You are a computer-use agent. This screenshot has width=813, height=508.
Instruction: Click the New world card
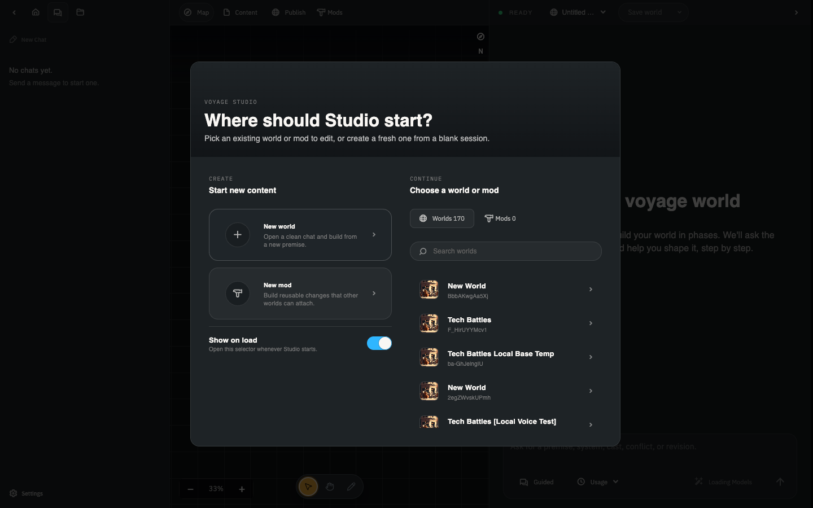click(300, 235)
